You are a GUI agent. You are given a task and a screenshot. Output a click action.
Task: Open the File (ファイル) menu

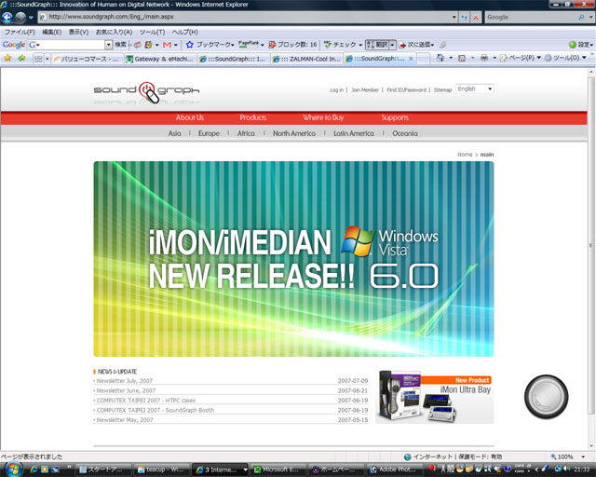coord(20,32)
